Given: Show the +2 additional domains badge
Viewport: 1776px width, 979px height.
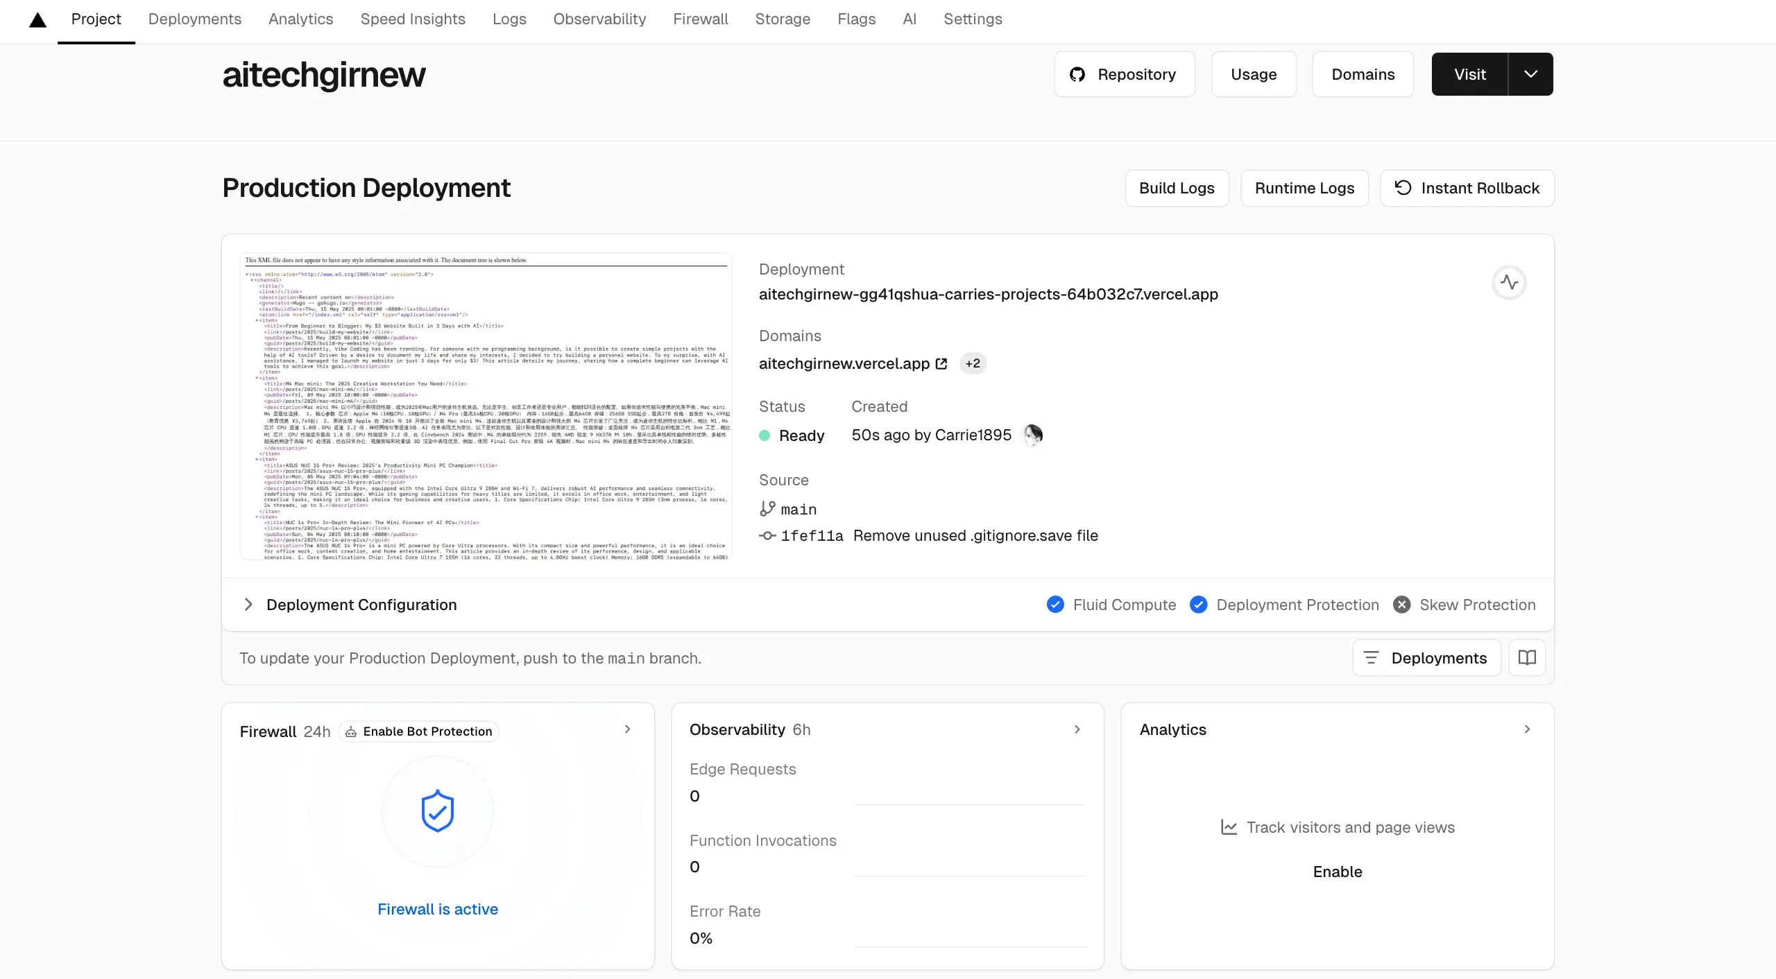Looking at the screenshot, I should click(x=973, y=363).
